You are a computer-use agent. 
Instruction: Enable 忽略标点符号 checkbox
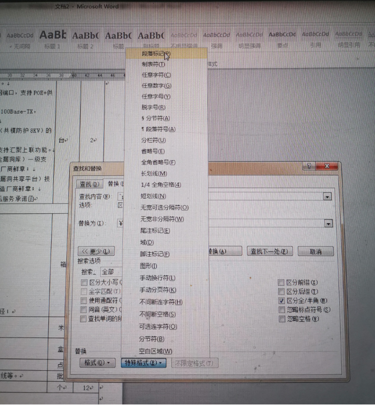click(x=281, y=309)
